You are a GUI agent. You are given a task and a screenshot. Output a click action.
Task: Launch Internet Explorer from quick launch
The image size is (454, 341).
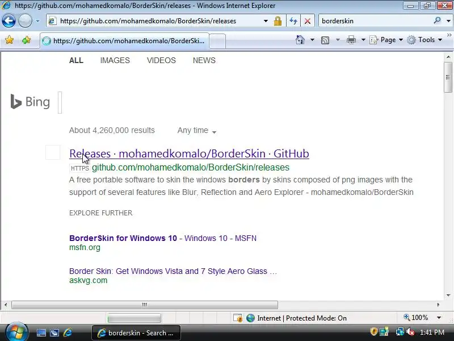point(68,332)
